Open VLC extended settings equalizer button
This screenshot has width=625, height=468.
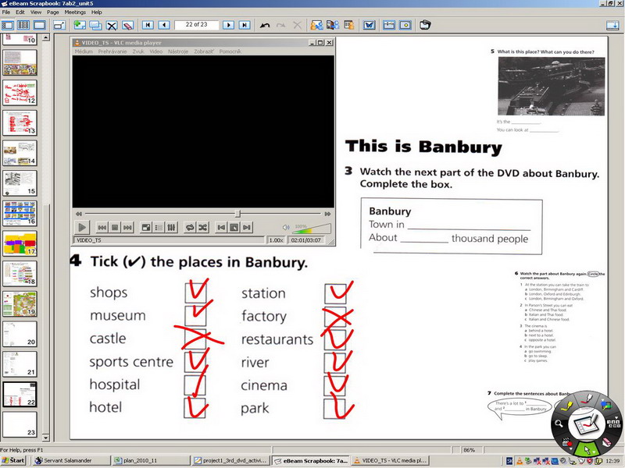pyautogui.click(x=171, y=227)
